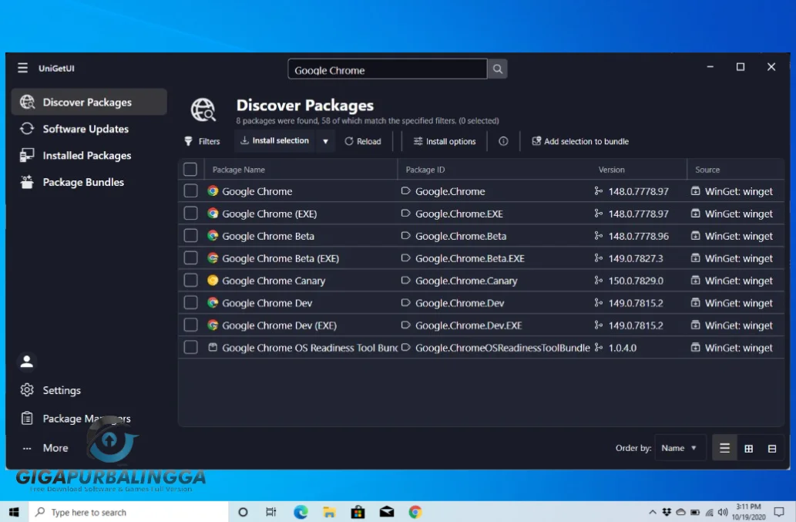
Task: Open Task View in taskbar
Action: [271, 512]
